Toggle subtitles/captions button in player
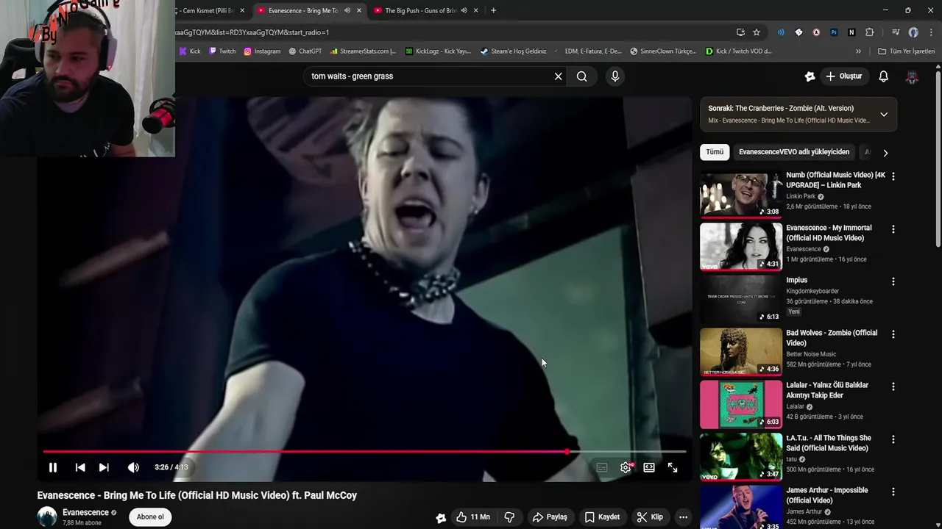Image resolution: width=942 pixels, height=529 pixels. coord(602,467)
